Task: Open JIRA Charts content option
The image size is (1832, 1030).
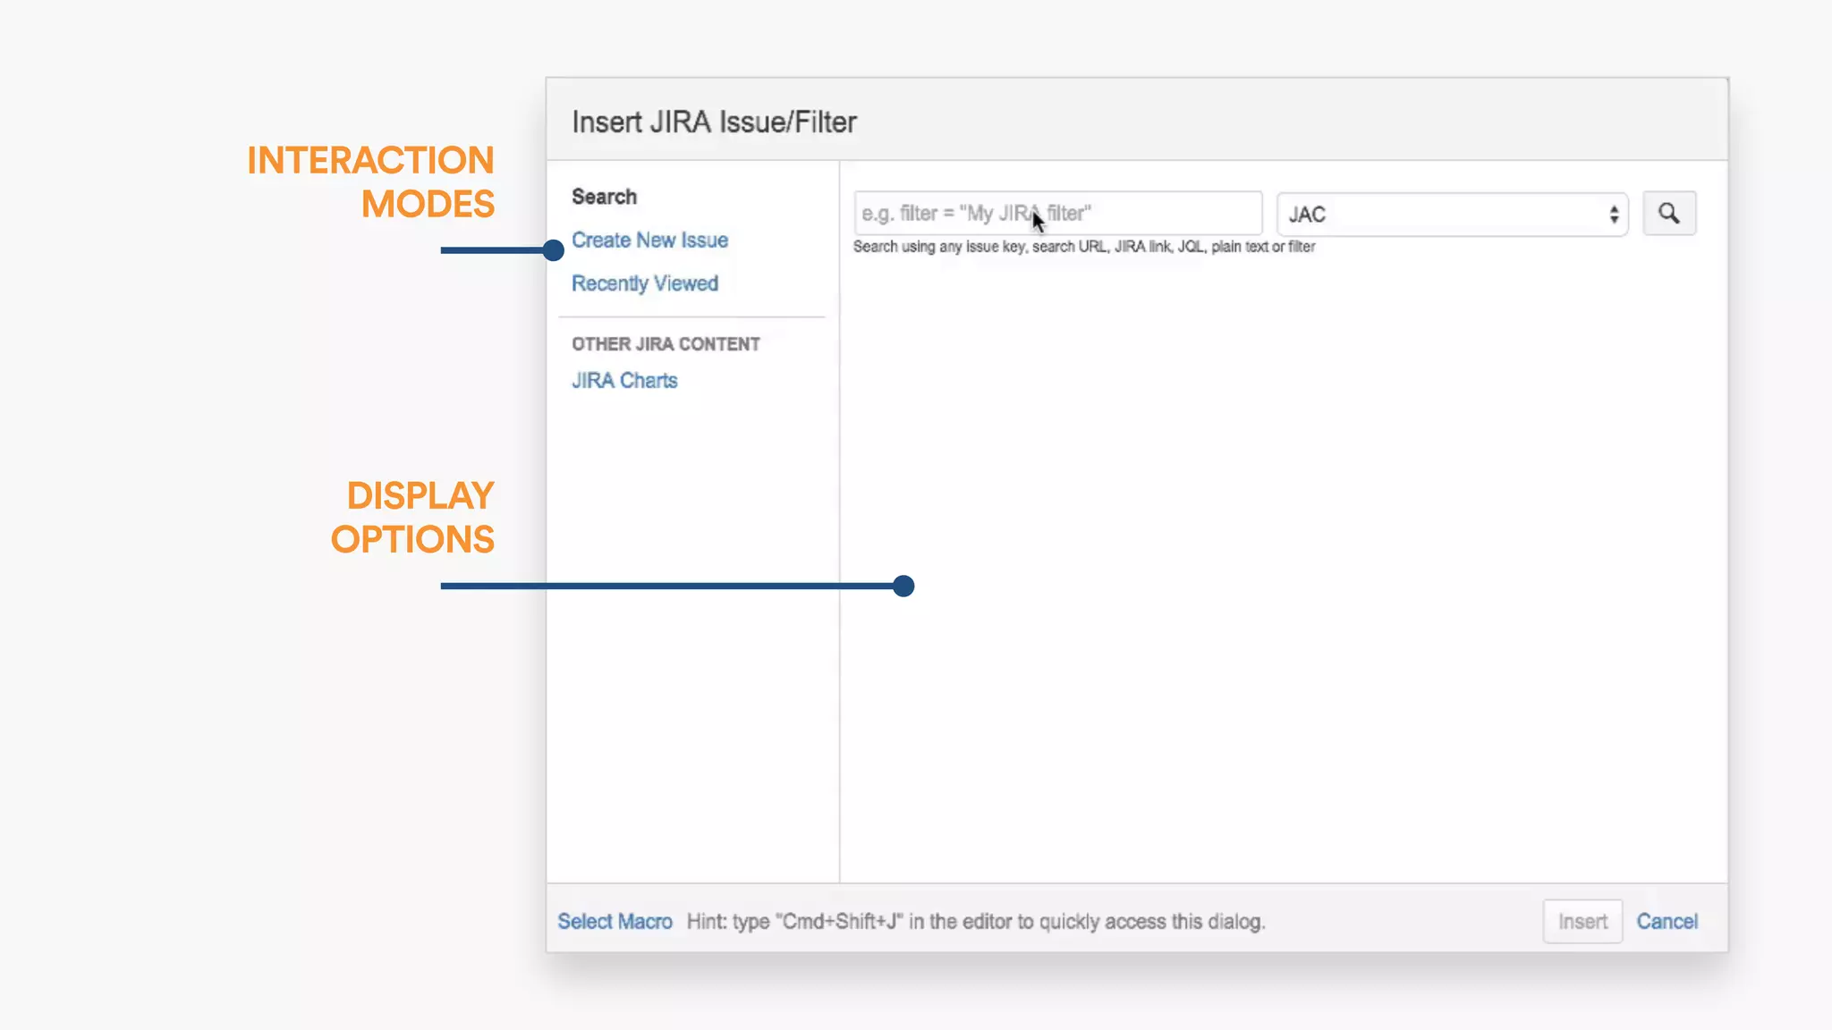Action: [624, 381]
